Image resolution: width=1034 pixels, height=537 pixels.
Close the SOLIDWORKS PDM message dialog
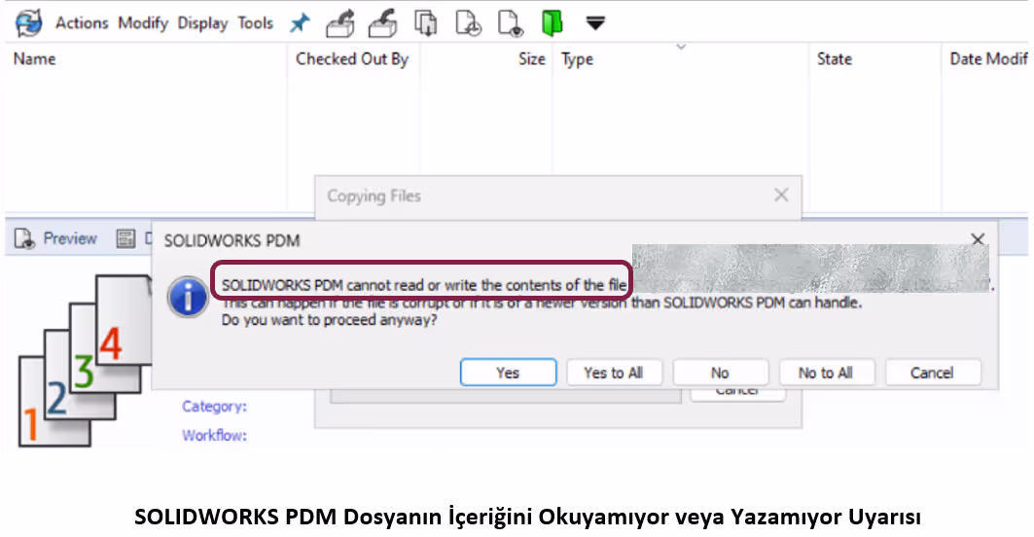(978, 239)
